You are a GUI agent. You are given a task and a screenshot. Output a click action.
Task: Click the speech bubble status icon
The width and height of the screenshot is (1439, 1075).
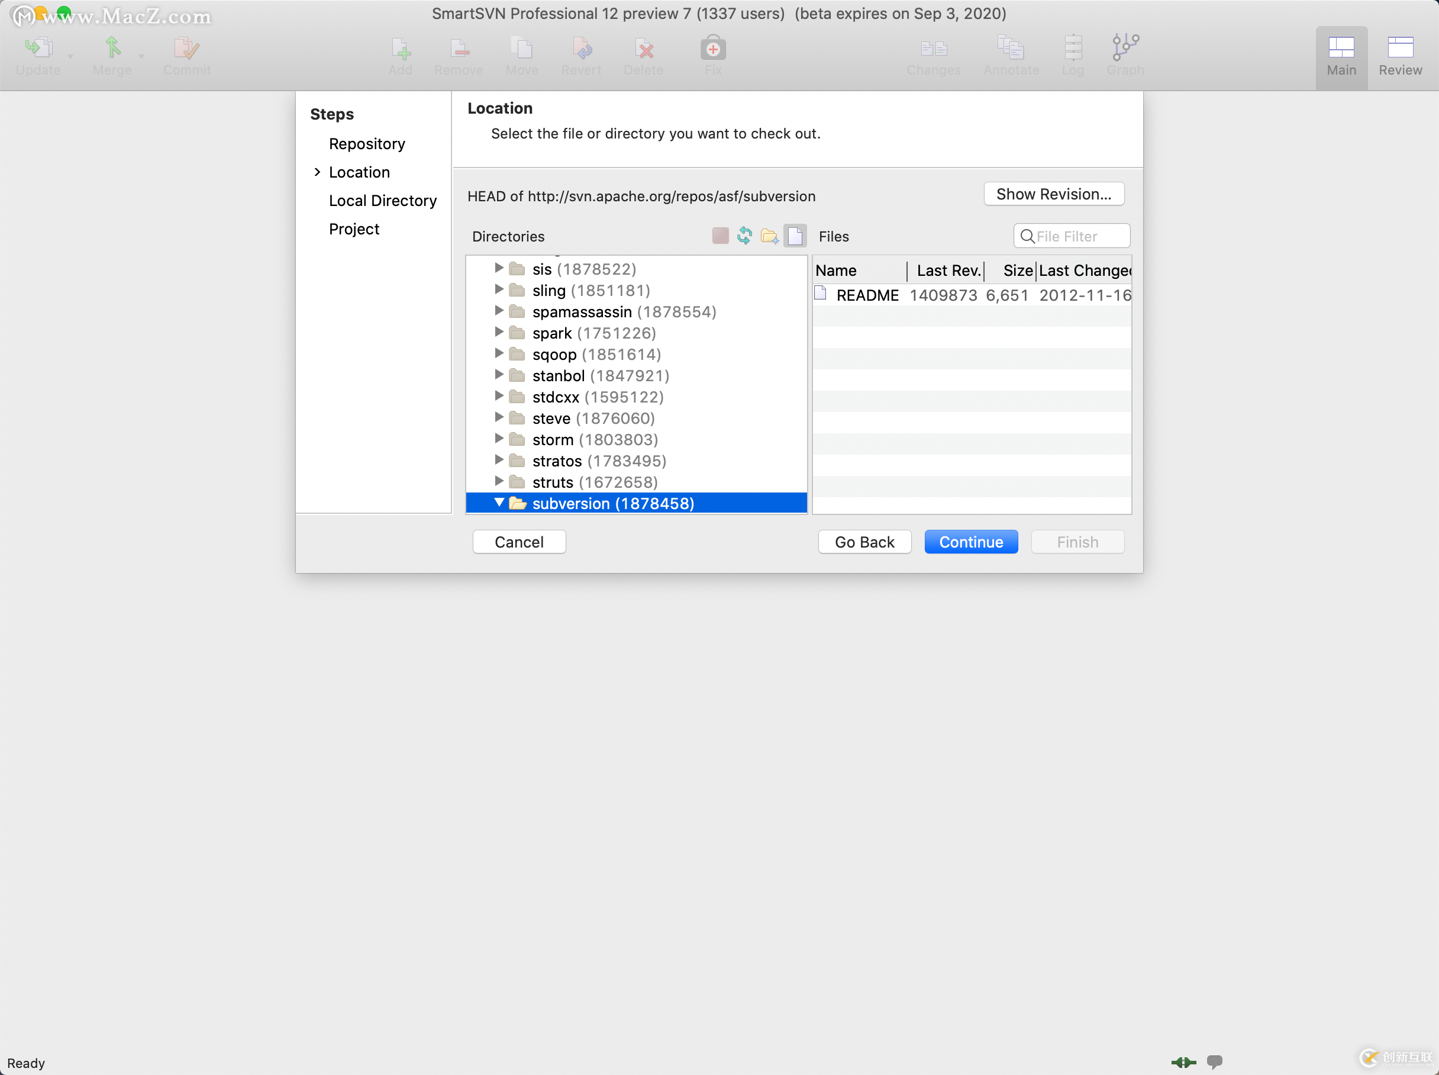tap(1215, 1062)
